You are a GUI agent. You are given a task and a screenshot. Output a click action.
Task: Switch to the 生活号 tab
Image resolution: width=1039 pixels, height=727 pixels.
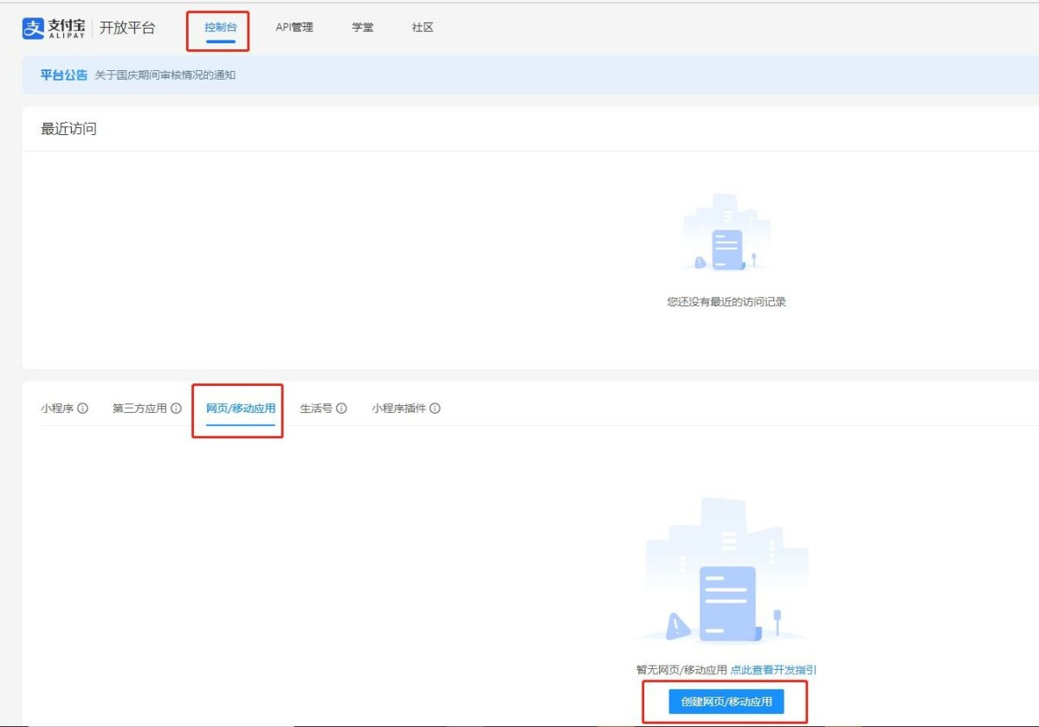click(316, 409)
